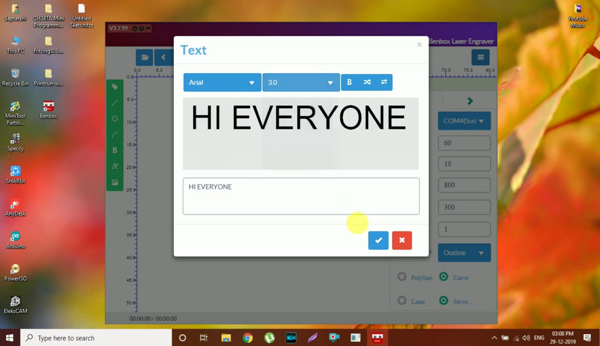This screenshot has height=346, width=600.
Task: Click the field containing 60
Action: pyautogui.click(x=464, y=143)
